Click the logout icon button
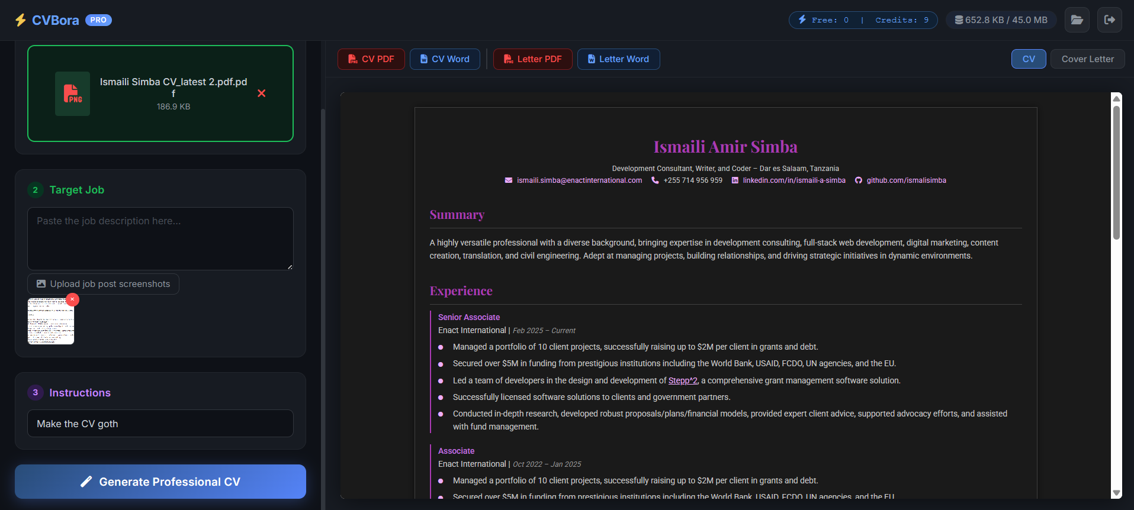The height and width of the screenshot is (510, 1134). point(1110,20)
